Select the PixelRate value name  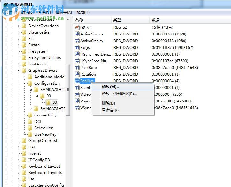[89, 67]
